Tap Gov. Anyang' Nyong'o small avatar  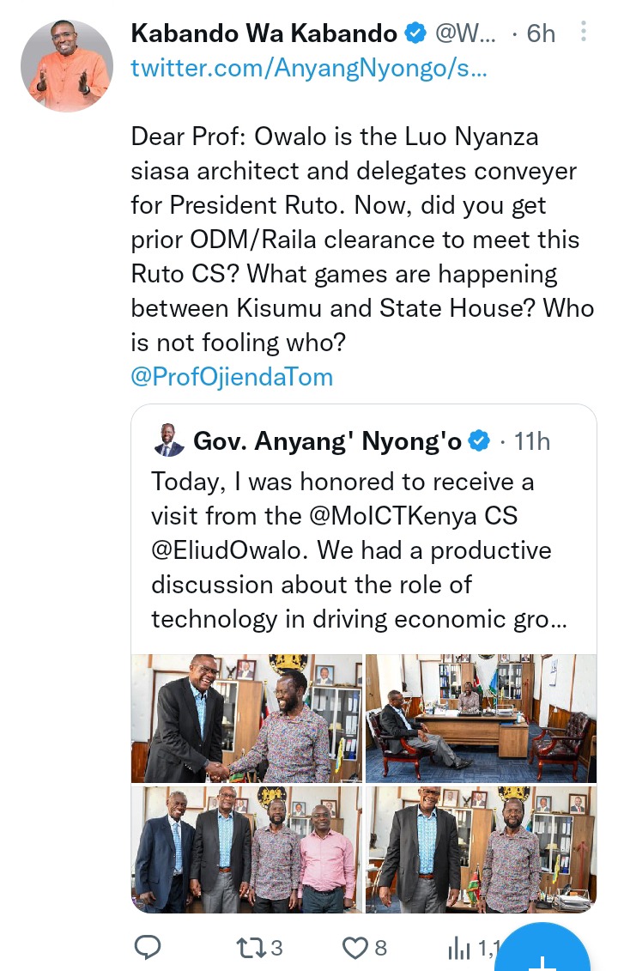click(168, 441)
